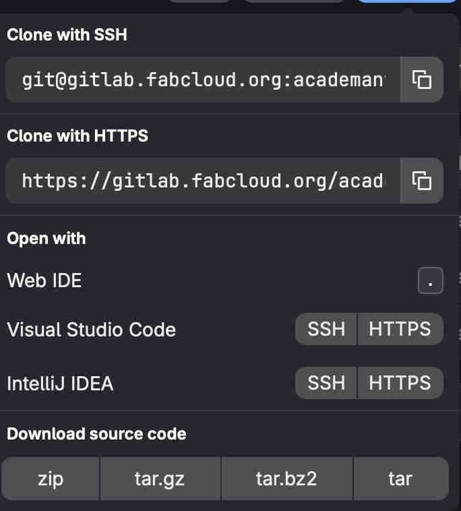Click the period shortcut badge for Web IDE
This screenshot has width=461, height=511.
click(x=431, y=280)
